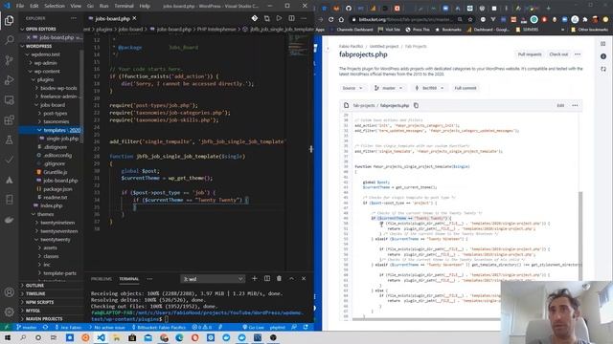Select the Terminal tab in the panel

[x=129, y=279]
